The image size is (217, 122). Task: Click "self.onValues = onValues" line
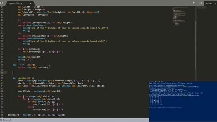click(x=33, y=15)
